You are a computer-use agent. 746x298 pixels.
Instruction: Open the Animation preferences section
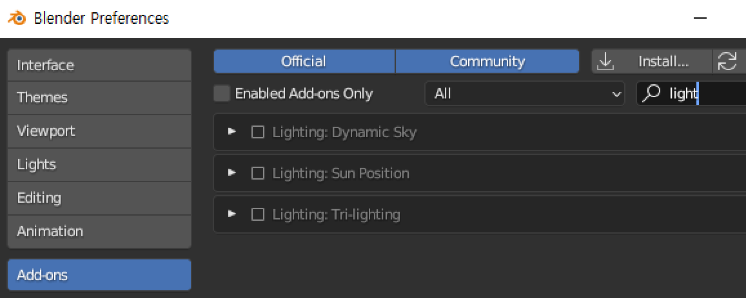[x=99, y=232]
